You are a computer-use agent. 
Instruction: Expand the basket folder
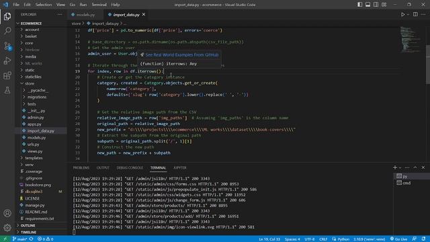coord(41,36)
